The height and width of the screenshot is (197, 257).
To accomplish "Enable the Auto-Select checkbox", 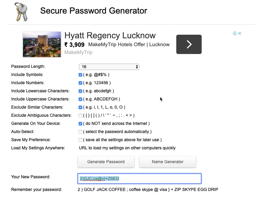I will click(x=80, y=132).
